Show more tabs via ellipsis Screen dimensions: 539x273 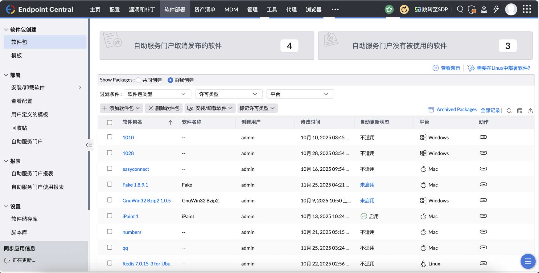(335, 10)
